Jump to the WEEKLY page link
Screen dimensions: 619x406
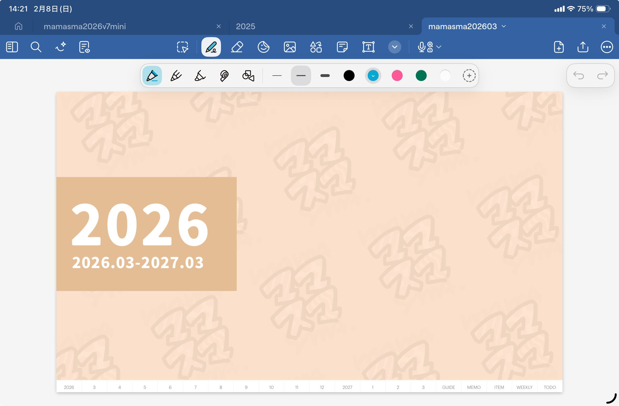[x=524, y=387]
